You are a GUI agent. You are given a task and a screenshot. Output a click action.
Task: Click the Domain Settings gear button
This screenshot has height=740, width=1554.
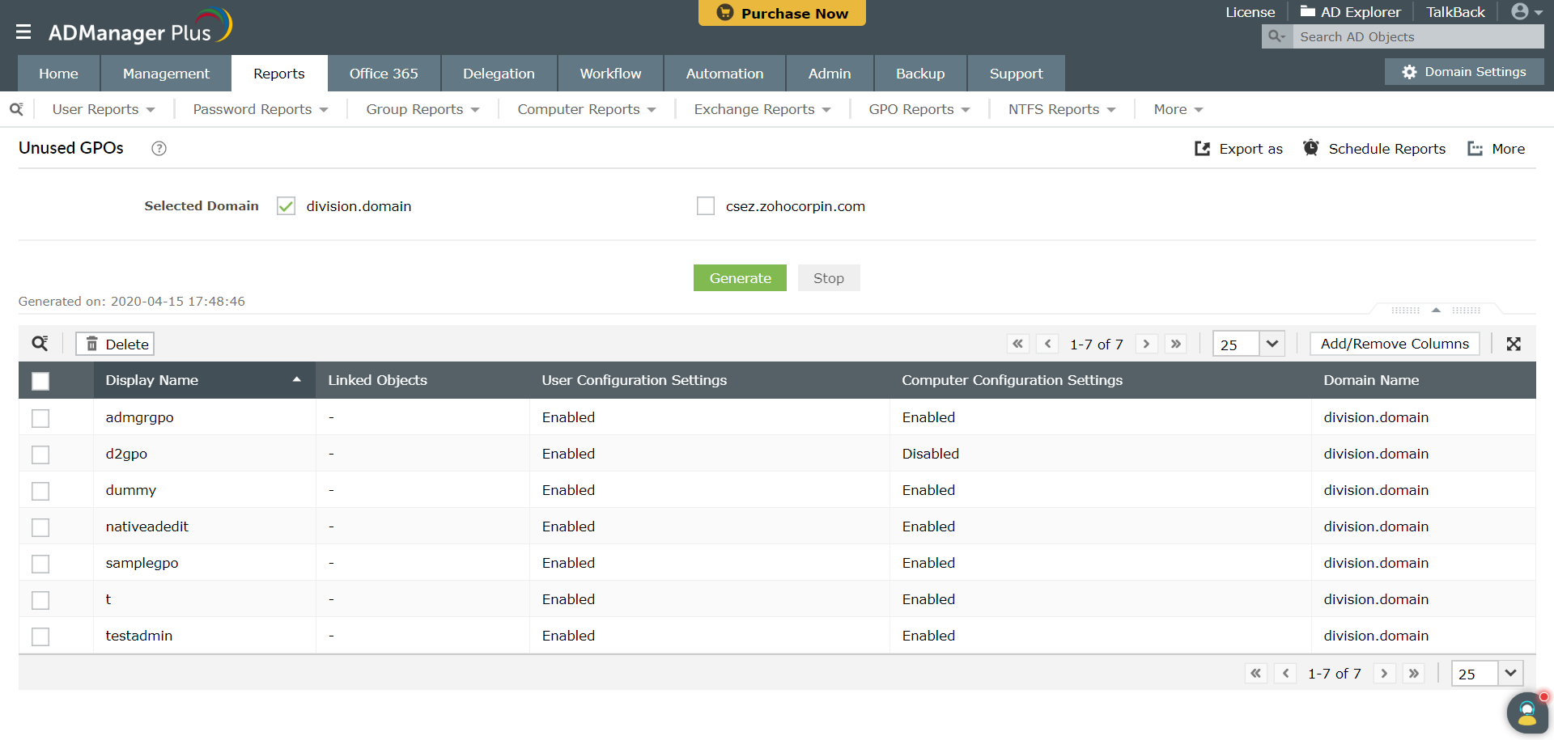(x=1464, y=72)
